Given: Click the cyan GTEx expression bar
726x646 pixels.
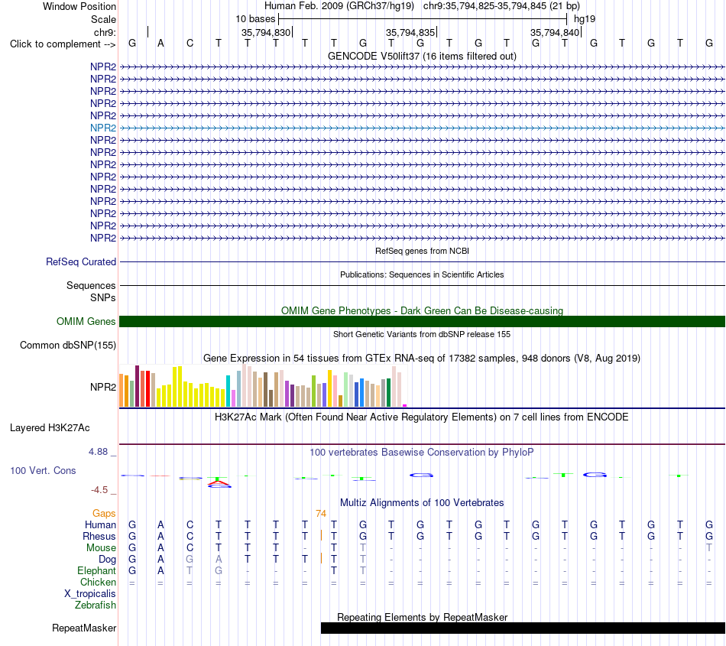Looking at the screenshot, I should click(228, 391).
